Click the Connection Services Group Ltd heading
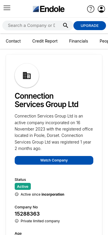 pyautogui.click(x=47, y=100)
